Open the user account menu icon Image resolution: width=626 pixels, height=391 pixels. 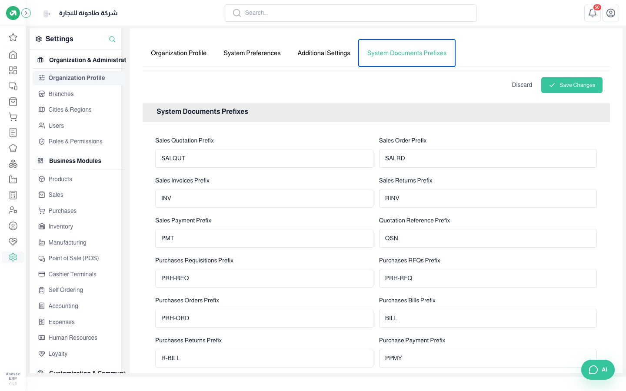coord(611,13)
